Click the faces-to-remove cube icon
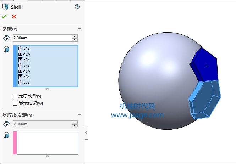 click(6, 49)
